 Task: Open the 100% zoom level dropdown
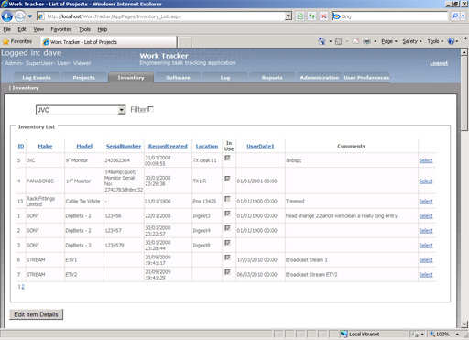point(457,335)
